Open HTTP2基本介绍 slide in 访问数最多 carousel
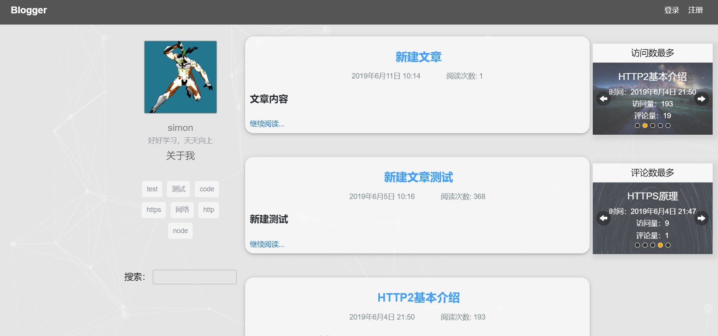This screenshot has height=336, width=718. [653, 77]
